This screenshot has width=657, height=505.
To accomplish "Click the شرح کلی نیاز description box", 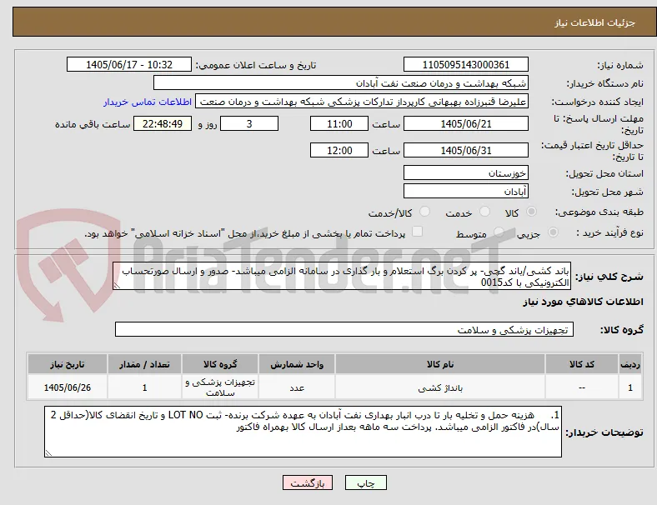I will 342,277.
